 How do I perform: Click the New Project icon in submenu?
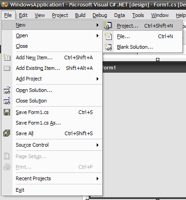pos(108,26)
